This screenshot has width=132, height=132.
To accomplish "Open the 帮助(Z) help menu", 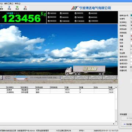I will click(18, 4).
